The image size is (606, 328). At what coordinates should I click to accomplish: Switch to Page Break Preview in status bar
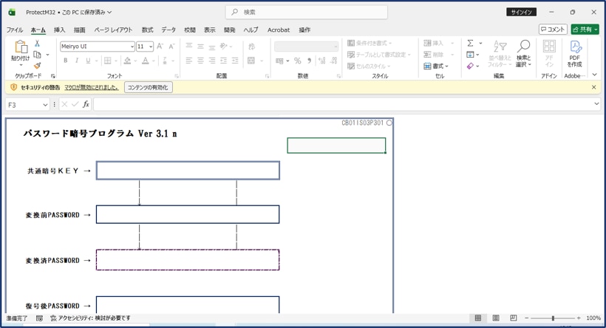tap(513, 318)
